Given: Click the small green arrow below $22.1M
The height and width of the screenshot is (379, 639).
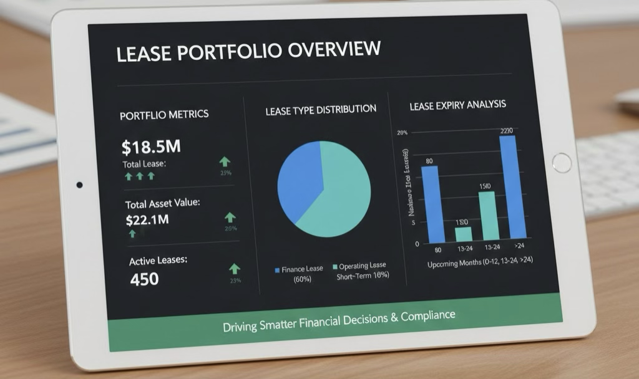Looking at the screenshot, I should [x=132, y=234].
